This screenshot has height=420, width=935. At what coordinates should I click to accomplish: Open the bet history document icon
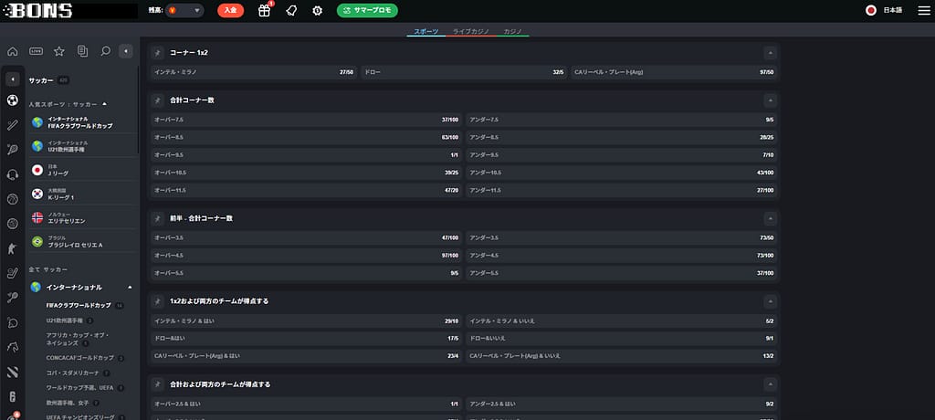point(82,51)
